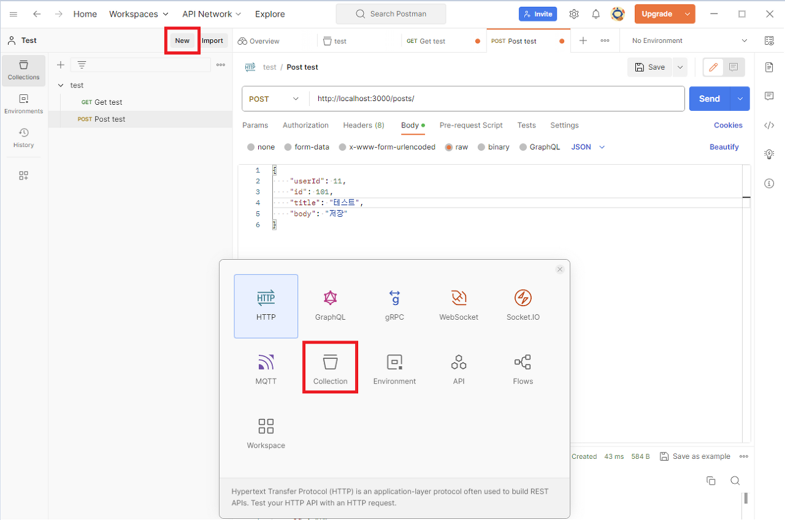Click the Send button
This screenshot has height=520, width=785.
[710, 99]
